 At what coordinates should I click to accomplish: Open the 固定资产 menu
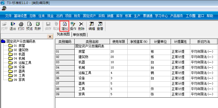[89, 16]
